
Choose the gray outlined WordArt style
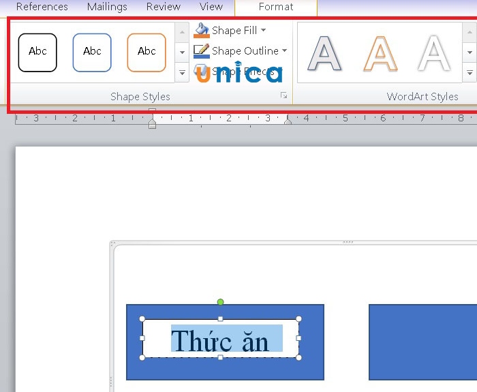(x=324, y=53)
